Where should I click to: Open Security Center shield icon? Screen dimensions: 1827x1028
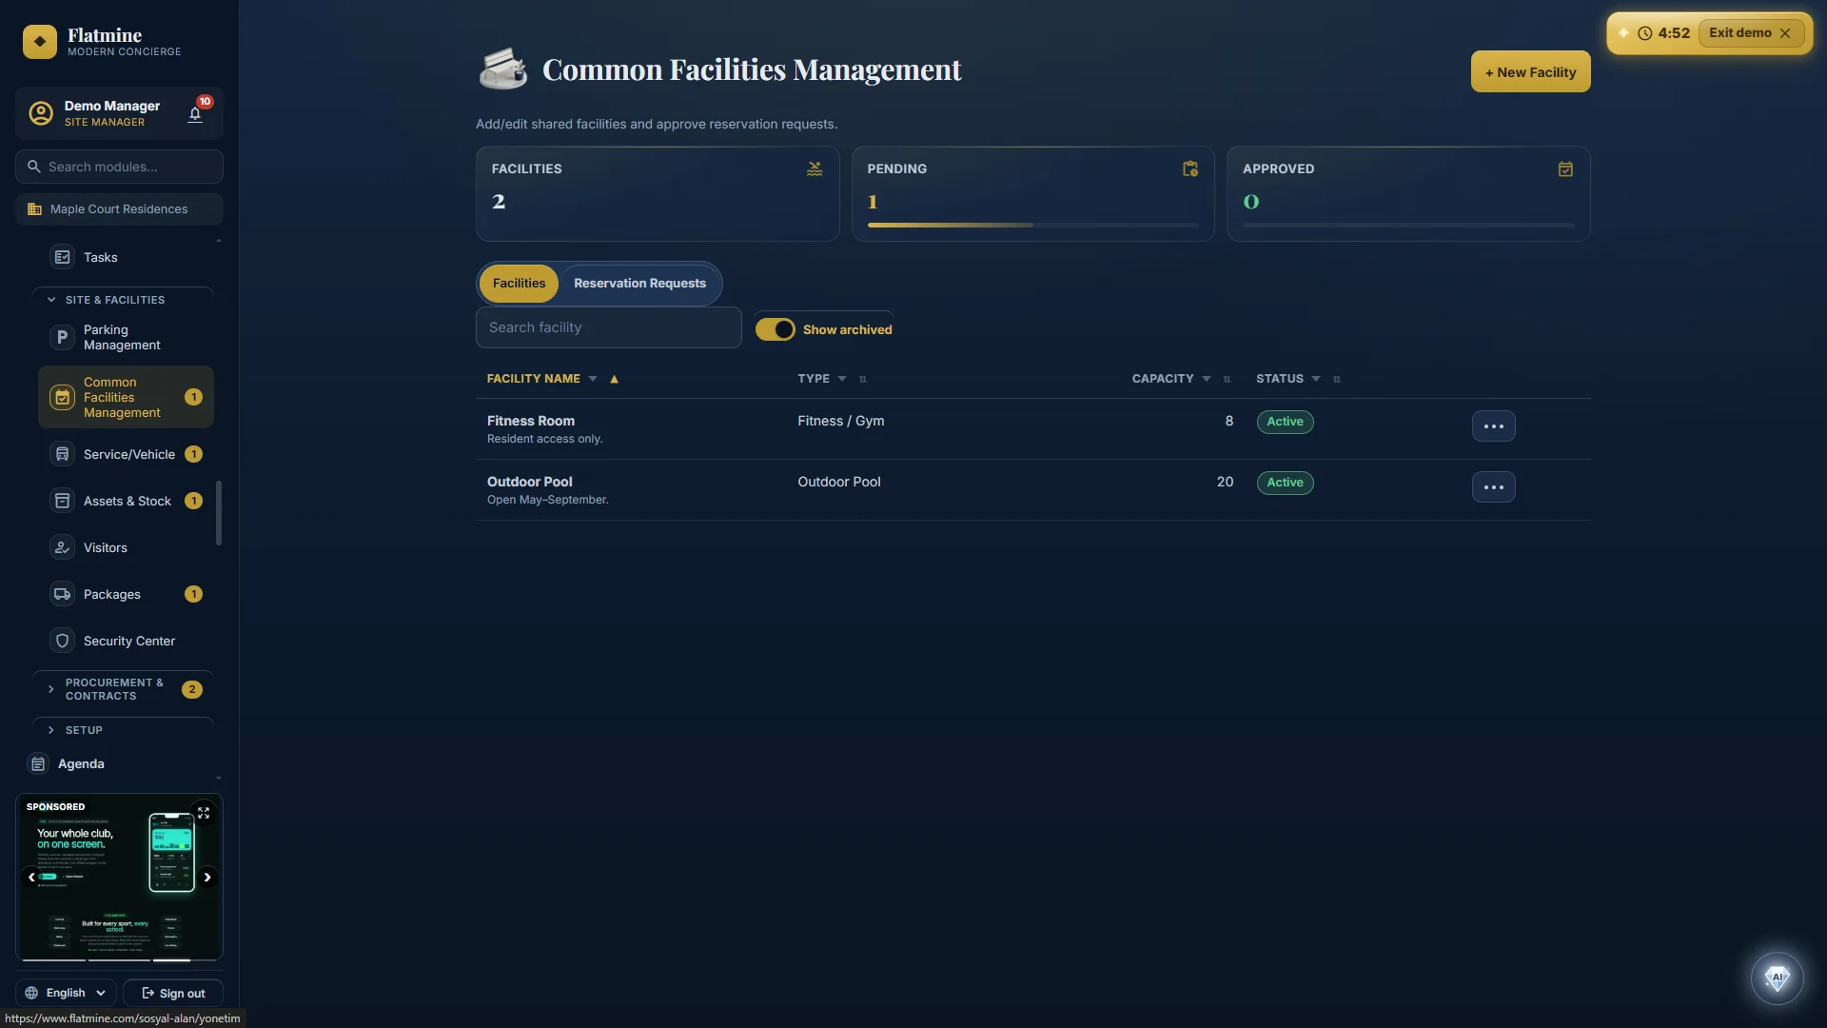pyautogui.click(x=62, y=641)
